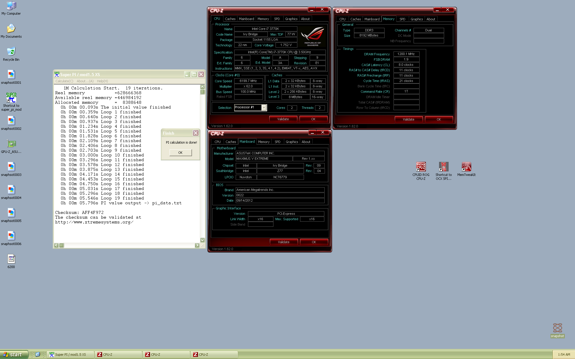Select Shortcut to OCX SPI icon

coord(444,171)
